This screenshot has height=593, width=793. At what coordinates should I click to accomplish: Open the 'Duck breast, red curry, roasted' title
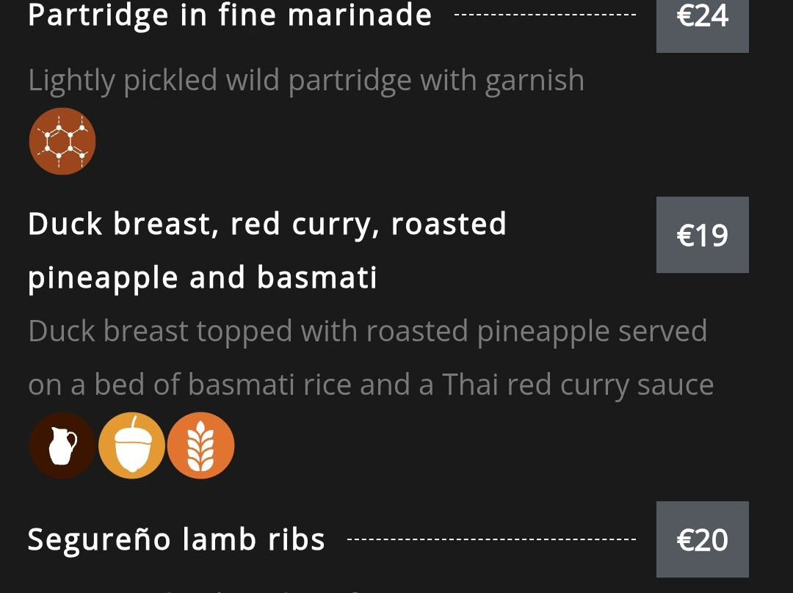(x=267, y=224)
